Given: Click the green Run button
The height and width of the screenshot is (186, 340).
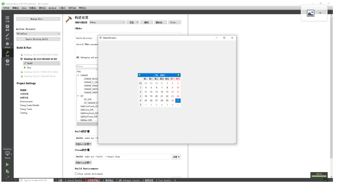Looking at the screenshot, I should pyautogui.click(x=7, y=165).
